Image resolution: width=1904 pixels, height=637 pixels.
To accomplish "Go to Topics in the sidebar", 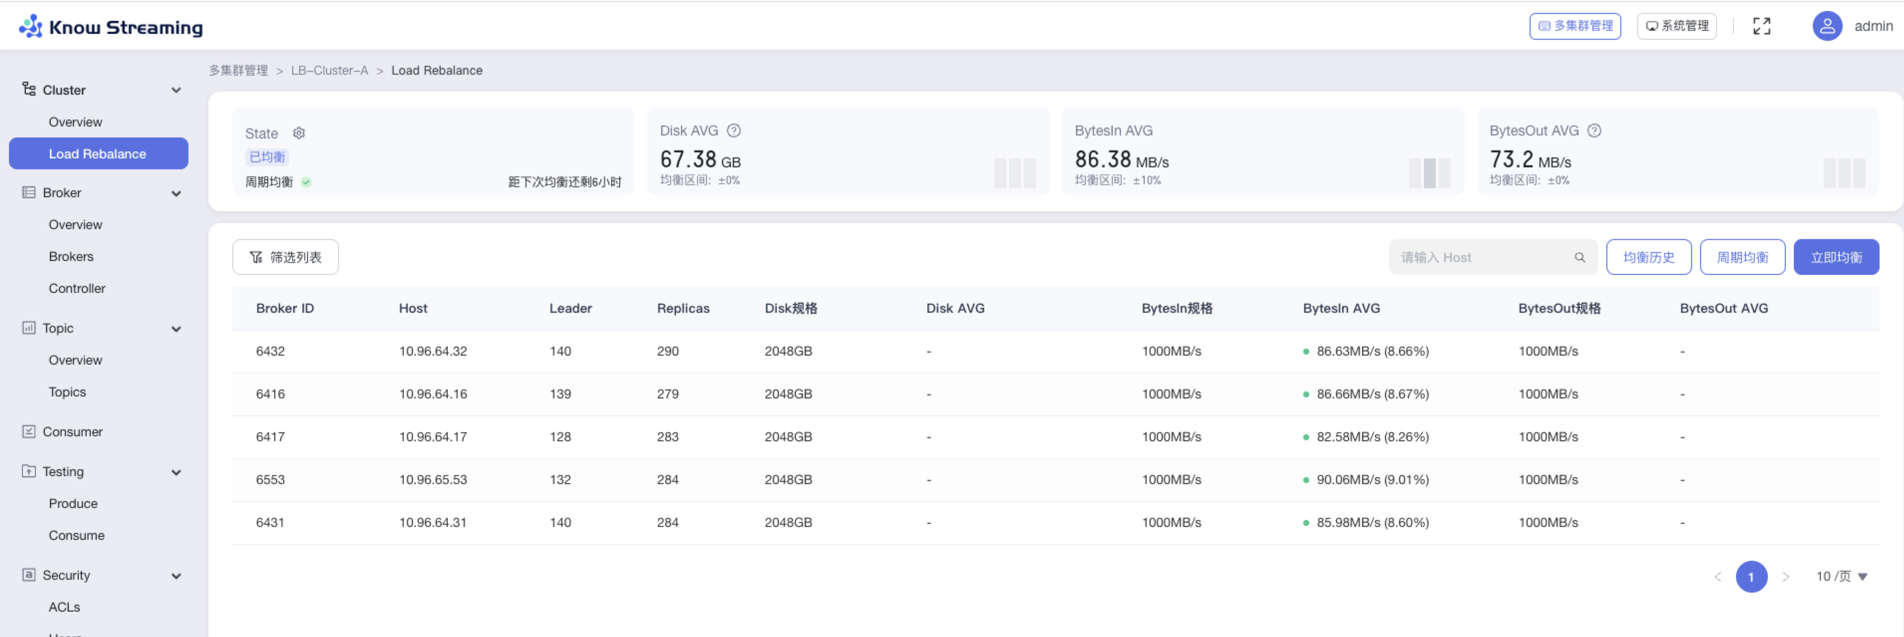I will point(67,392).
